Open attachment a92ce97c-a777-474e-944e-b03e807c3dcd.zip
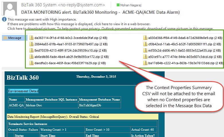 pos(185,57)
